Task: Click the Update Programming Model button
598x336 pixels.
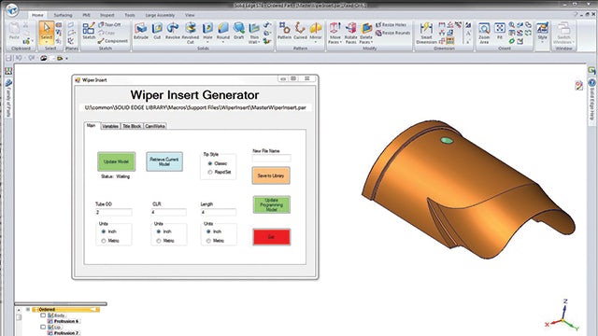Action: pos(272,204)
